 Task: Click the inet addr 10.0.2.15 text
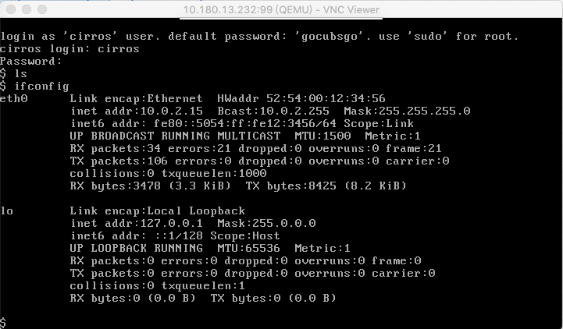pos(137,111)
